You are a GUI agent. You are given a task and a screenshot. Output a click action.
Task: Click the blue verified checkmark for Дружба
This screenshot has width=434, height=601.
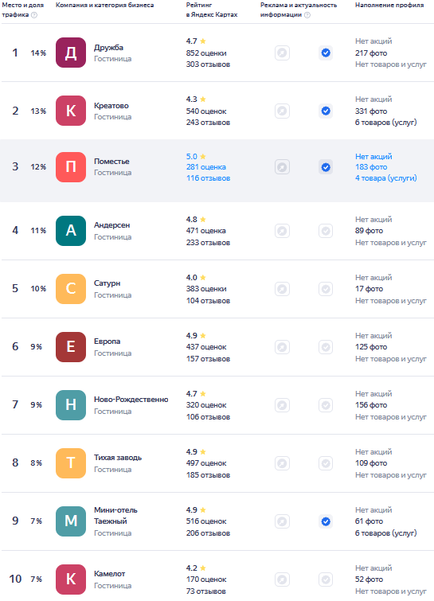326,53
